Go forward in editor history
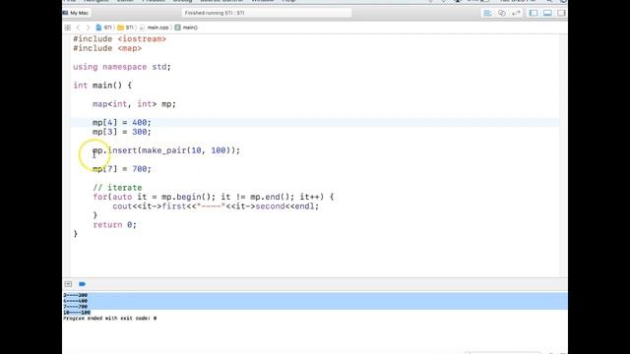 88,28
